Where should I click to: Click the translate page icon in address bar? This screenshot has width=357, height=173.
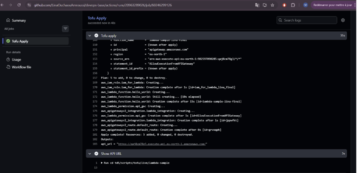tap(257, 5)
